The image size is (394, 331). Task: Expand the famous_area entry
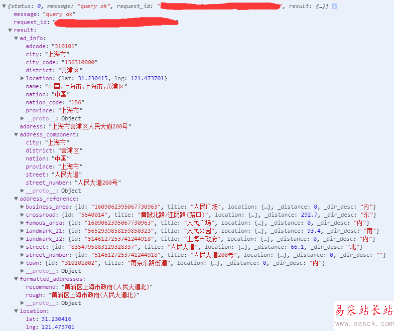point(22,223)
